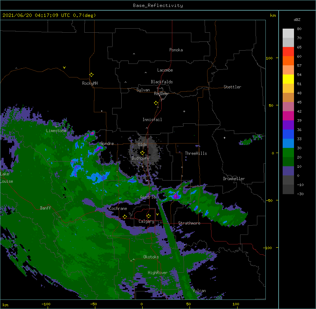This screenshot has height=309, width=316.
Task: Click the white plus marker west of Drumheller
Action: [x=224, y=138]
